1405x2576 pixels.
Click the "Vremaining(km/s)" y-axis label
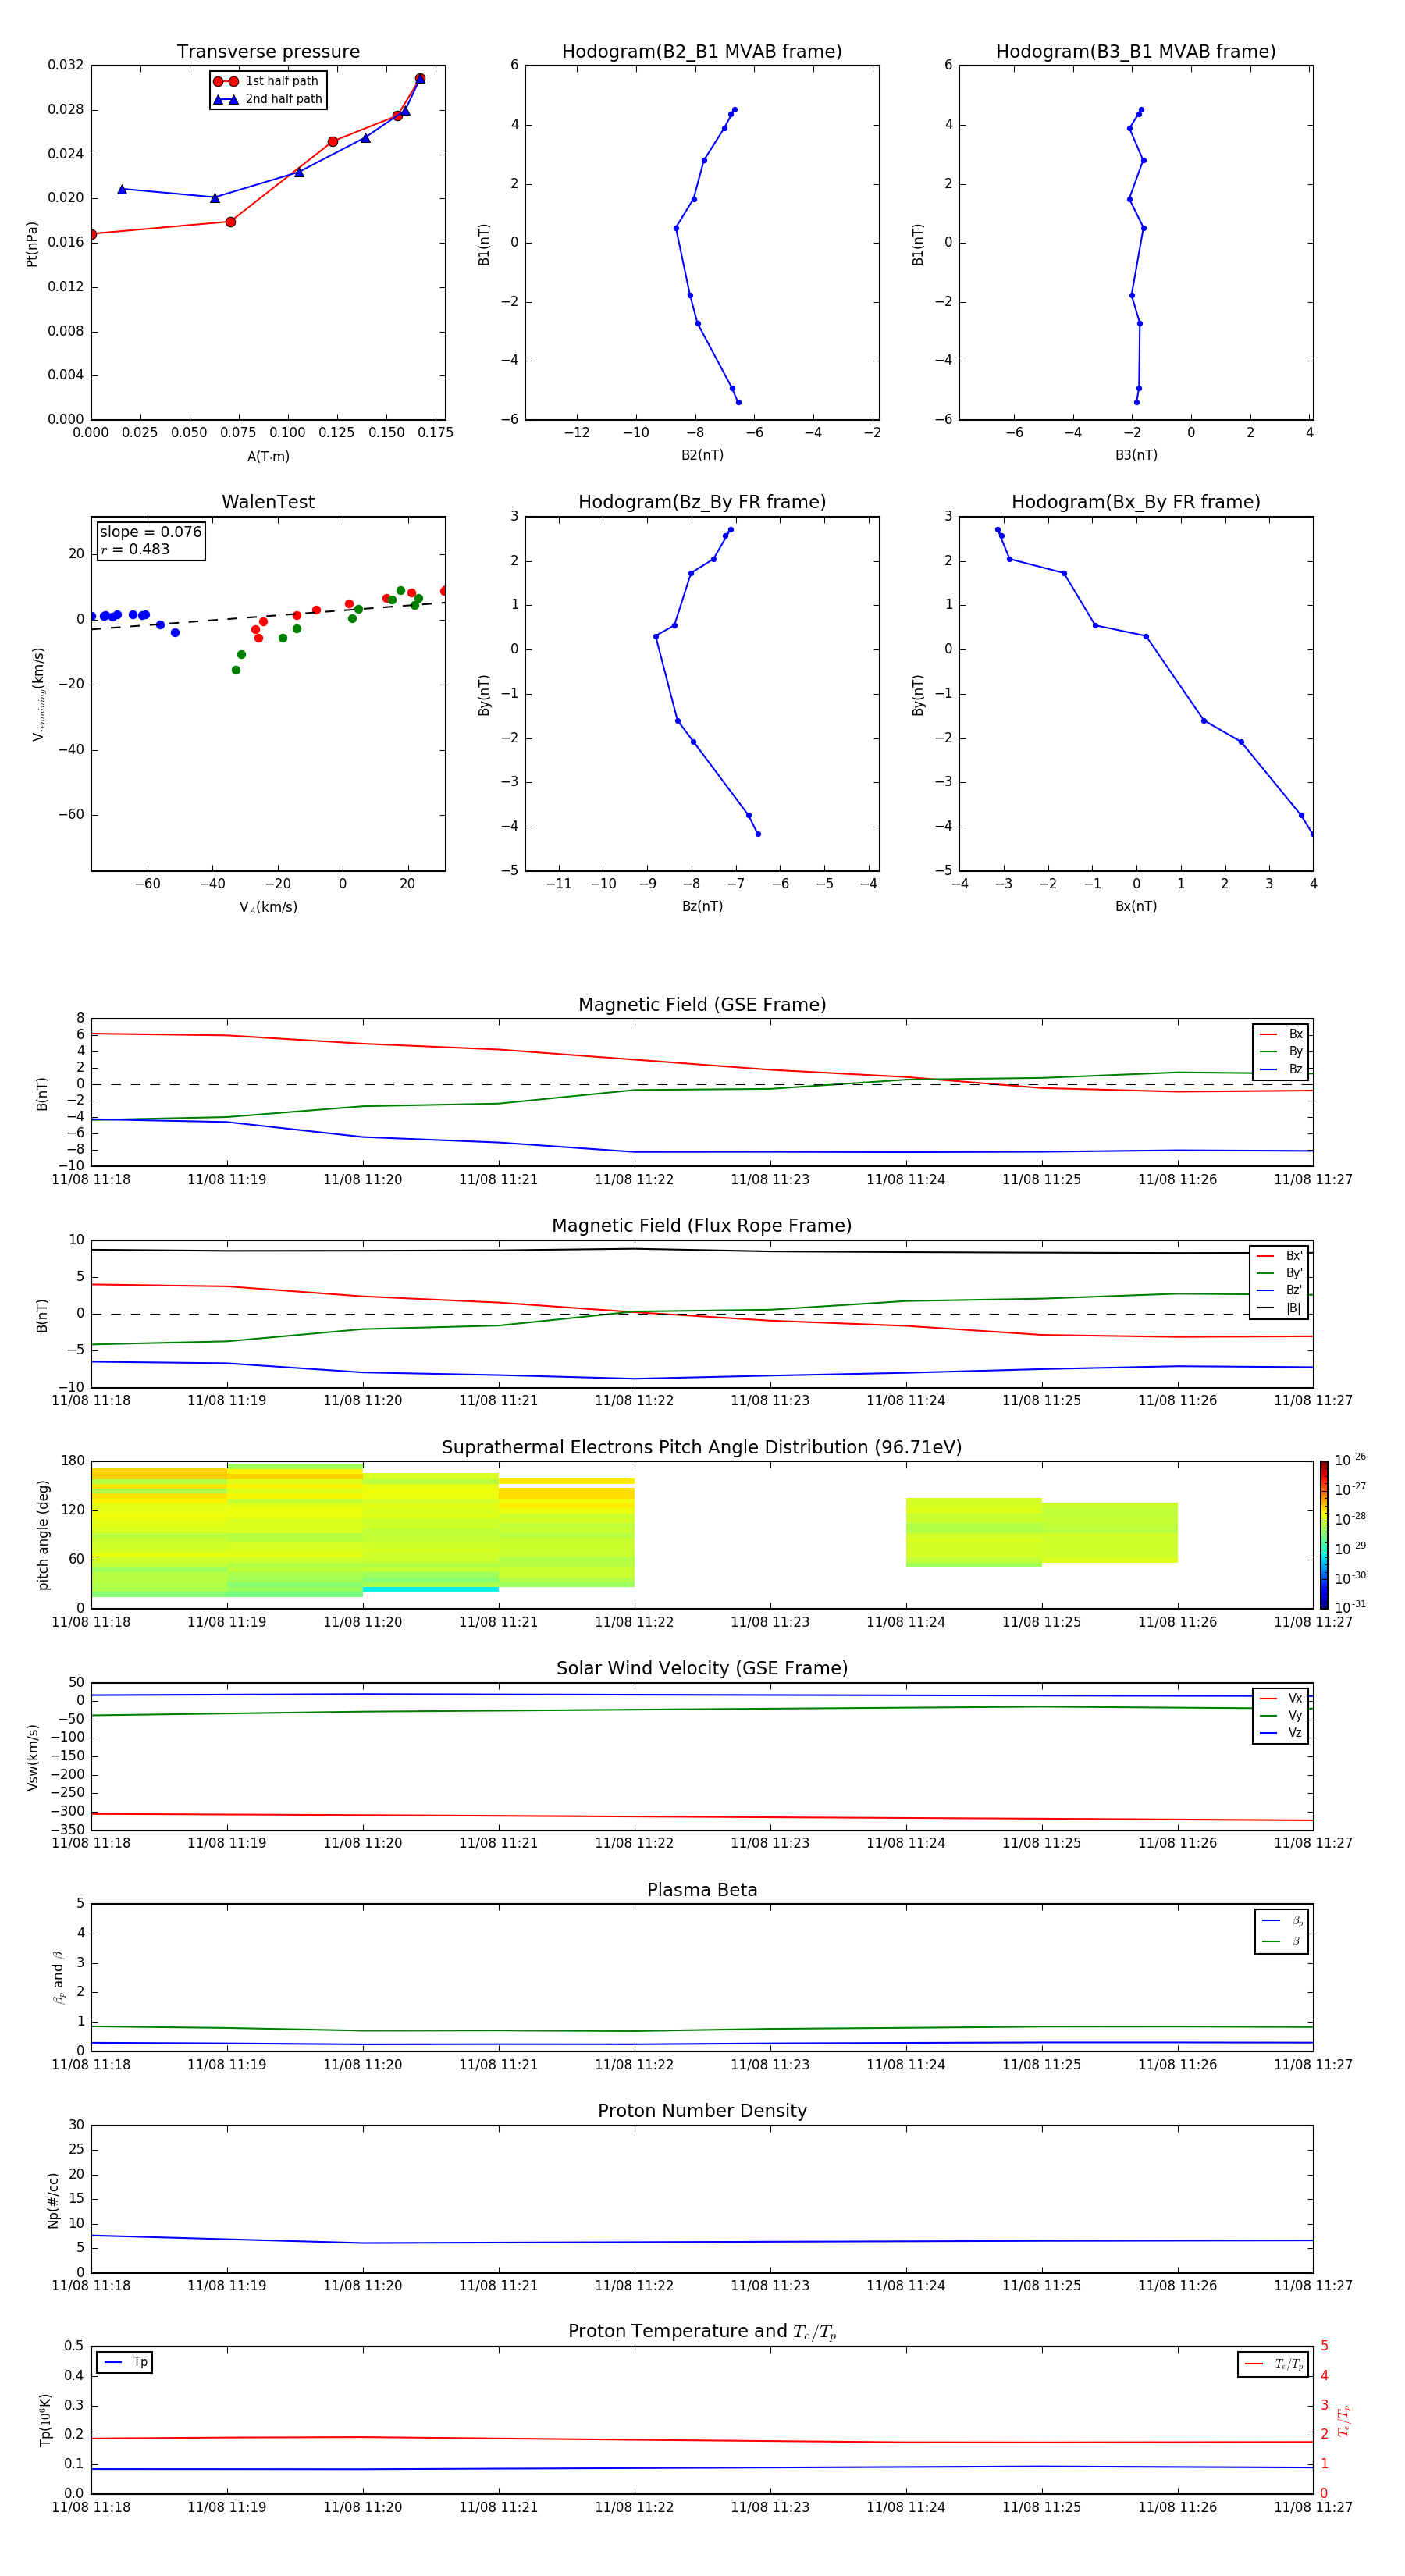coord(38,694)
